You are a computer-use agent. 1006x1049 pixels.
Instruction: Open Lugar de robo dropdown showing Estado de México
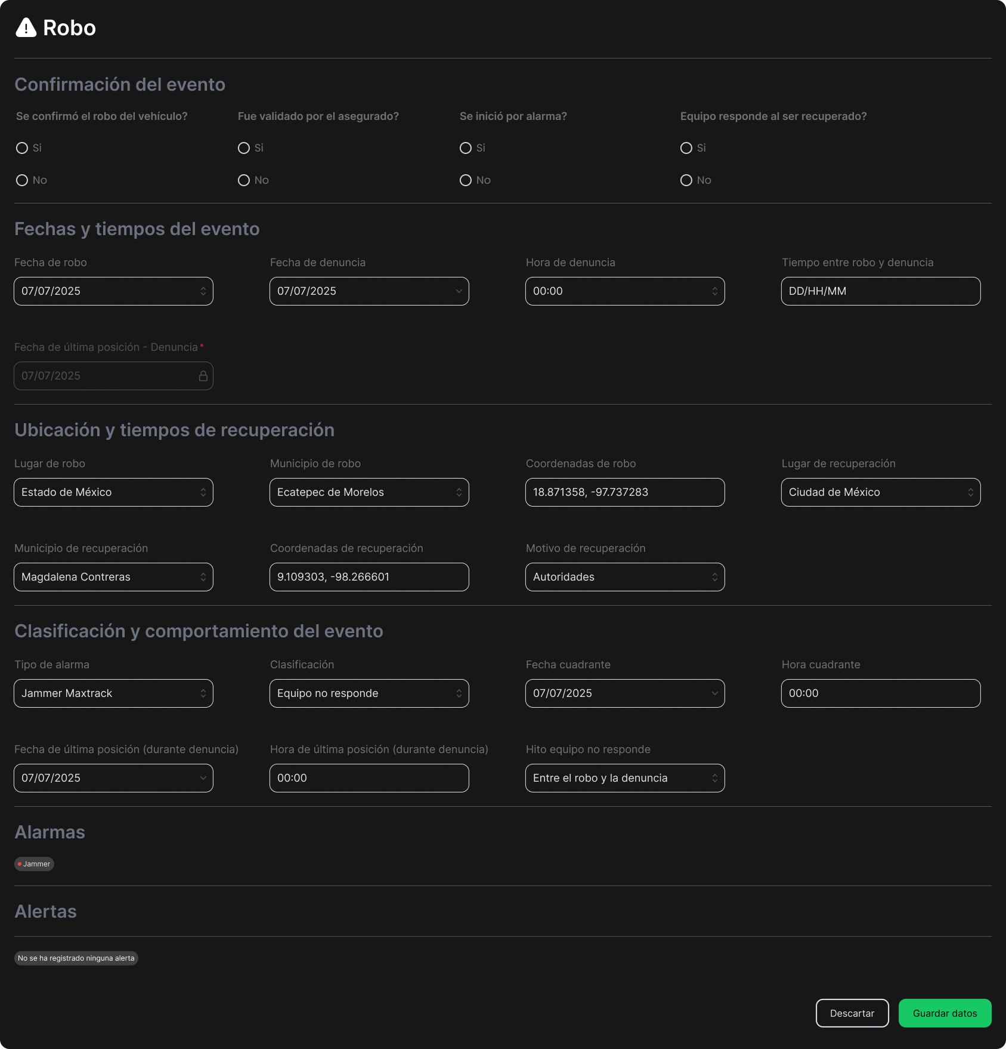click(x=113, y=492)
